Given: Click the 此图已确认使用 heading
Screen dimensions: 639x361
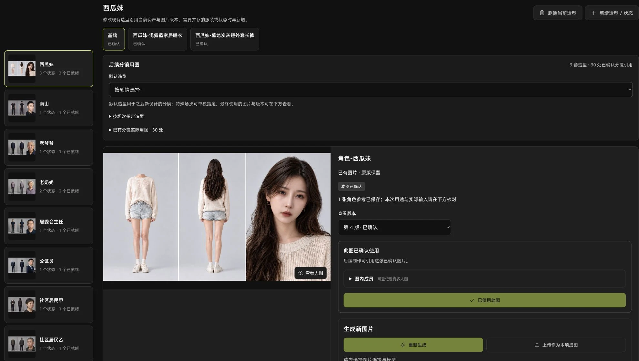Looking at the screenshot, I should click(361, 250).
